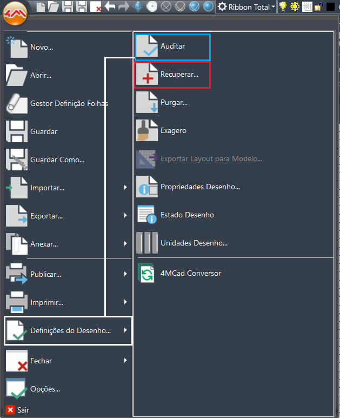Click the black layer color swatch
The width and height of the screenshot is (340, 418).
click(x=330, y=7)
